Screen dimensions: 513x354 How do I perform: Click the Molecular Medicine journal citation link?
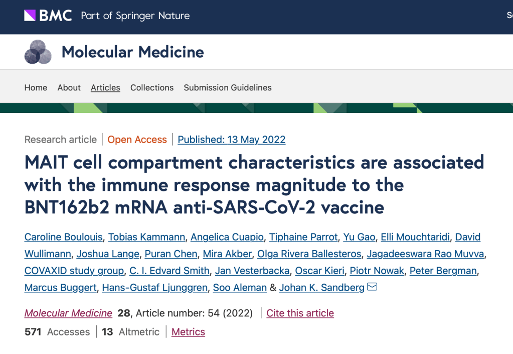coord(68,313)
